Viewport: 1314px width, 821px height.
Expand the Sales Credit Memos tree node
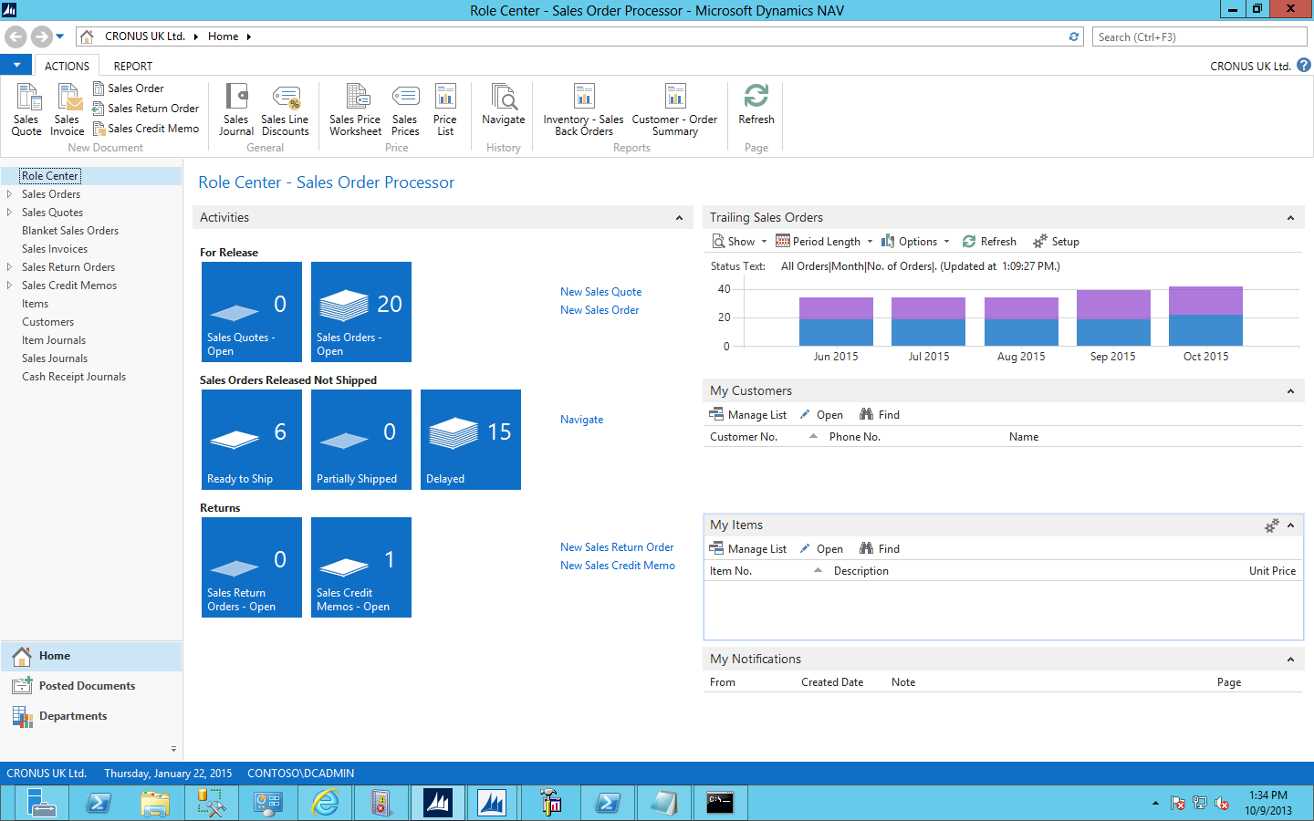click(9, 286)
